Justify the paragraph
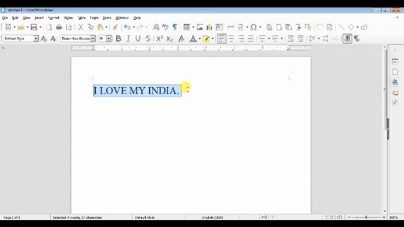404x227 pixels. pyautogui.click(x=251, y=38)
